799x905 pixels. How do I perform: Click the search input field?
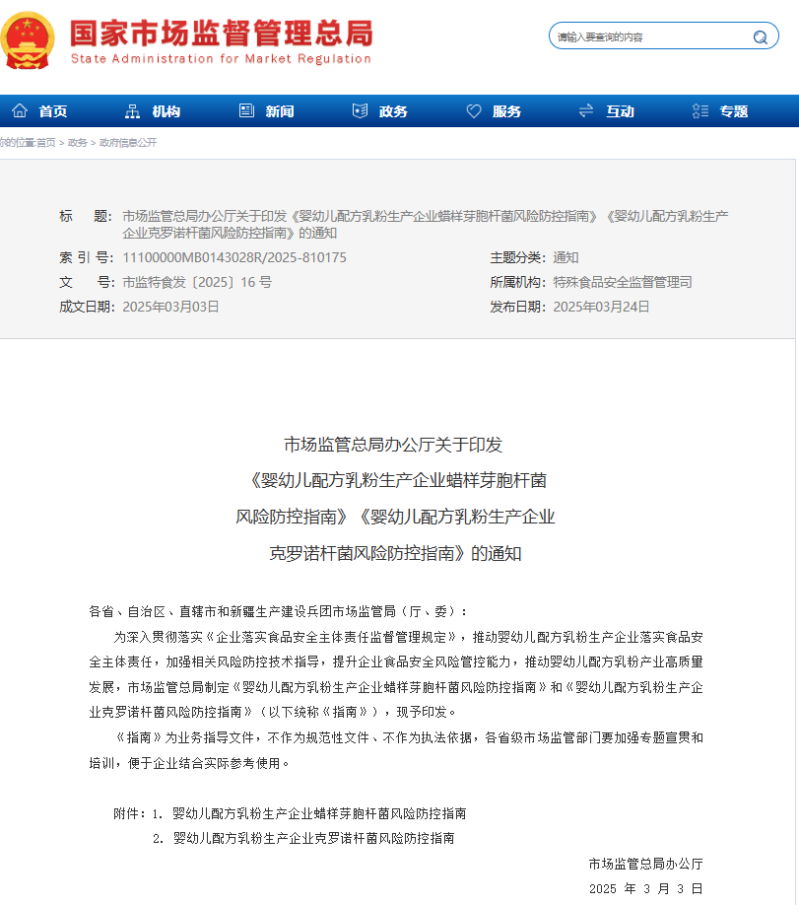pos(652,36)
